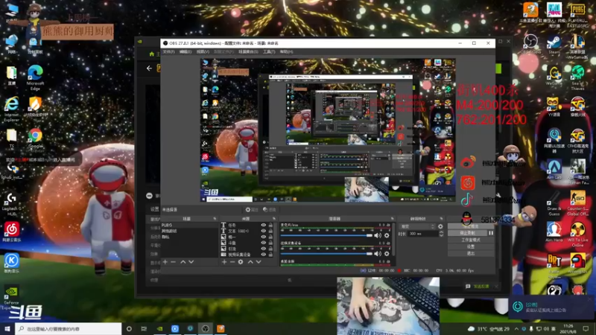Screen dimensions: 596x335
Task: Open Internet Explorer desktop icon
Action: (x=11, y=109)
